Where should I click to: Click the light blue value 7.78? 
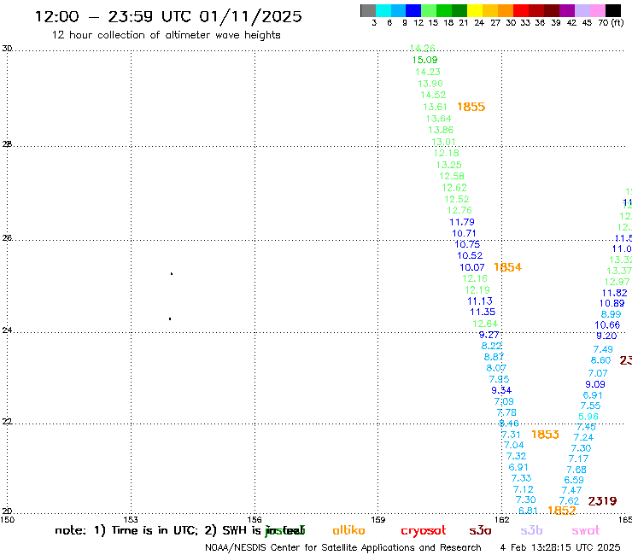pos(506,412)
